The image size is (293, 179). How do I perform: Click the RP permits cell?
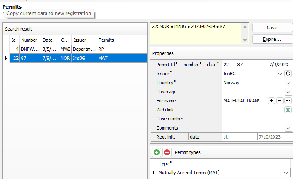[x=122, y=49]
